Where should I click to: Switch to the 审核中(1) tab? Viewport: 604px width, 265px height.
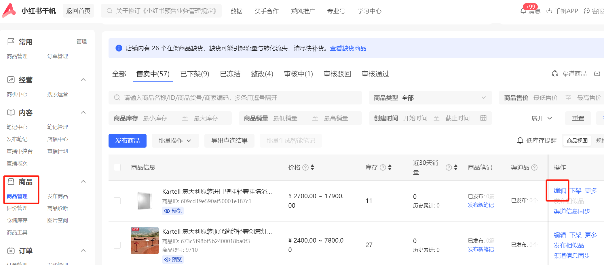click(298, 74)
